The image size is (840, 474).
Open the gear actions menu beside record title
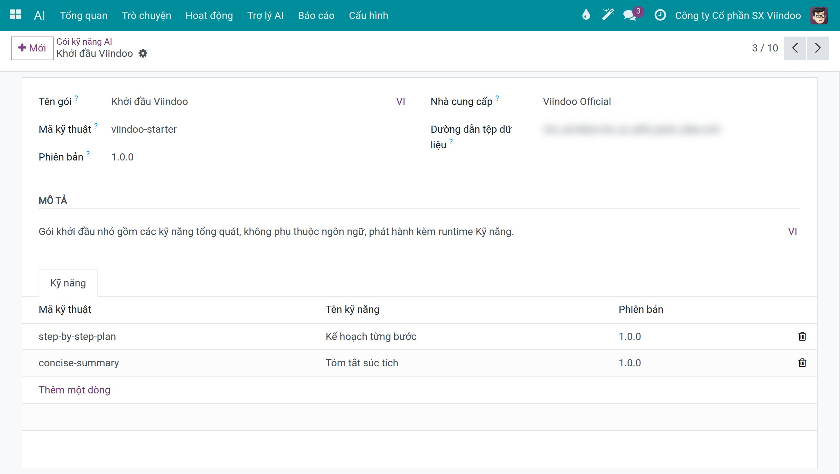(143, 53)
